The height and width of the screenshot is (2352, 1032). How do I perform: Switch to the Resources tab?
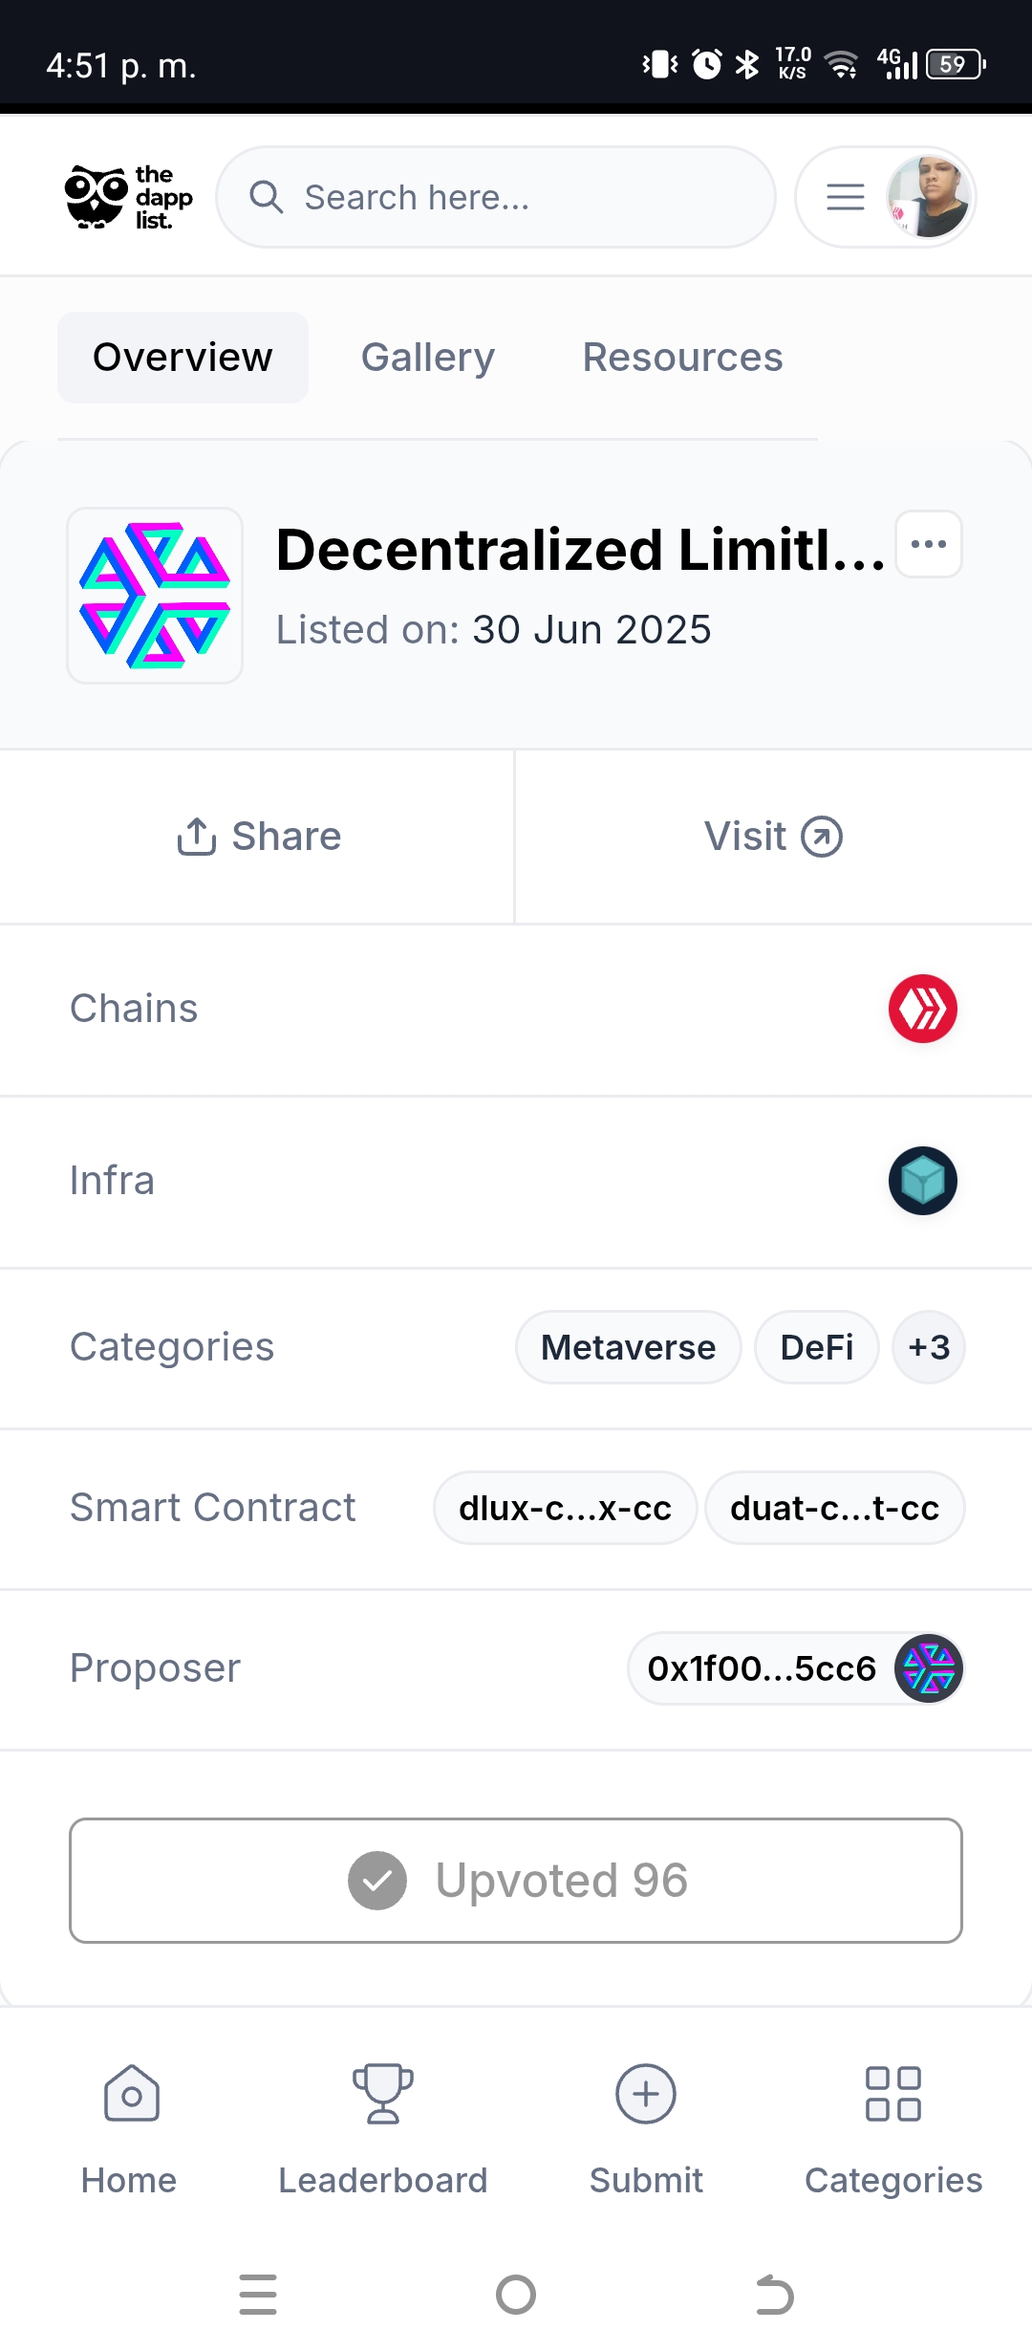[683, 358]
